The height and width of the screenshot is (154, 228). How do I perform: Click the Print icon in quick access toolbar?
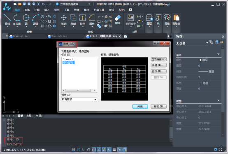point(34,4)
